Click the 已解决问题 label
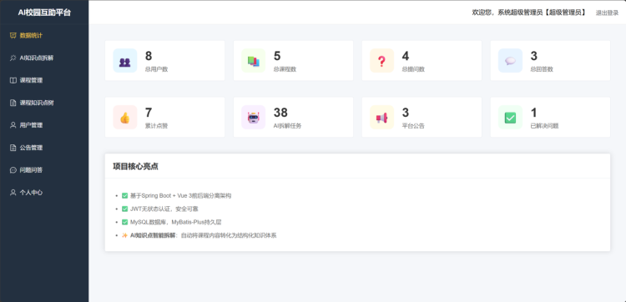 pyautogui.click(x=544, y=126)
